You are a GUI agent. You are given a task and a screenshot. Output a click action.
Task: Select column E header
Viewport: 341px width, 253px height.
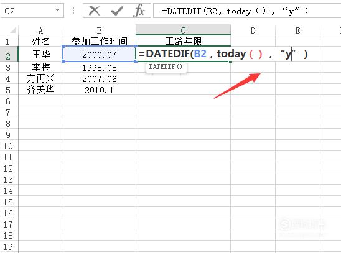(297, 30)
